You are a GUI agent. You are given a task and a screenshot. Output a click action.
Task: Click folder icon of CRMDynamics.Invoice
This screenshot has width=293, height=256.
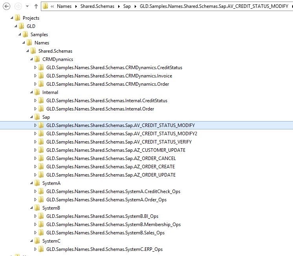(41, 76)
